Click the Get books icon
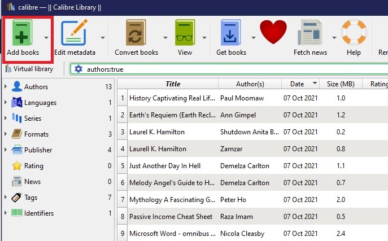The height and width of the screenshot is (241, 388). click(230, 33)
